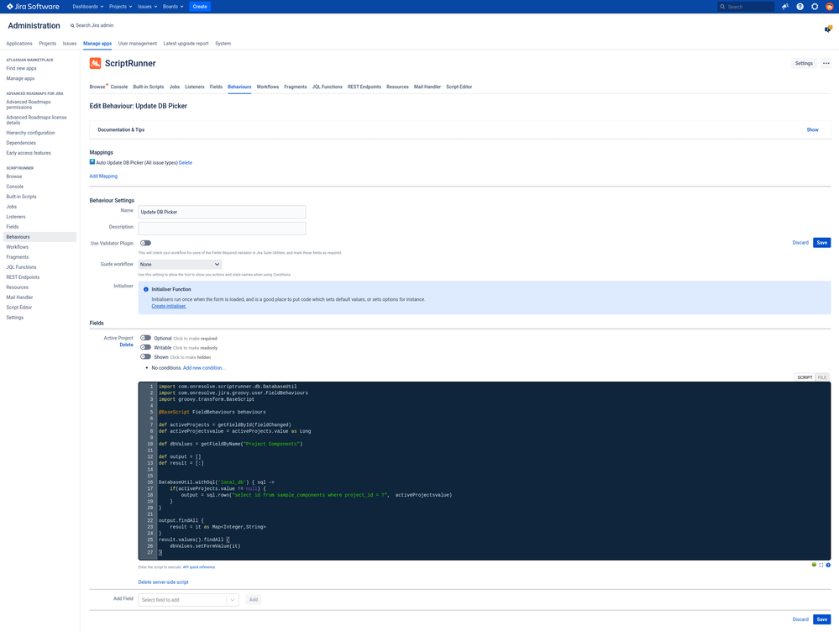This screenshot has width=839, height=632.
Task: Toggle Writable to make field readonly
Action: pos(144,348)
